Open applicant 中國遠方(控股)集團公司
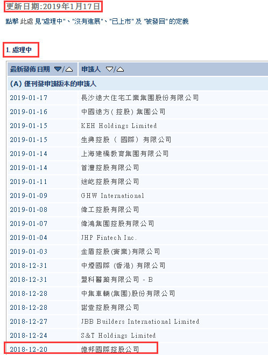268x355 pixels. click(123, 112)
